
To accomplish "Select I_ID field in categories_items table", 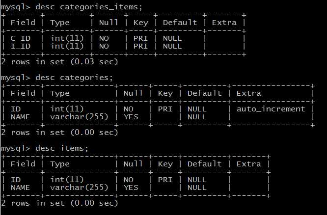I will coord(21,46).
